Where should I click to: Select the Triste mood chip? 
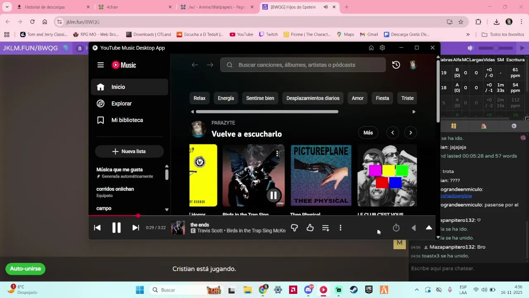coord(407,98)
